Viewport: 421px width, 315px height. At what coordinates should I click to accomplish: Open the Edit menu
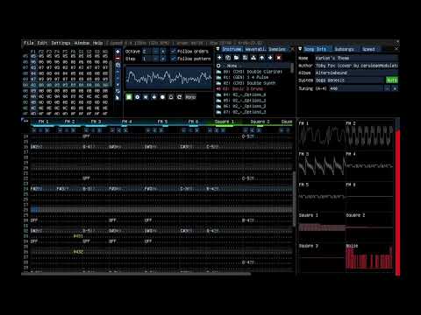click(42, 43)
